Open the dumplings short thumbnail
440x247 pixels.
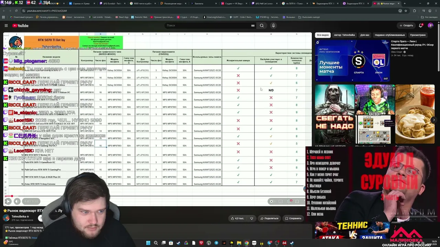pos(415,114)
